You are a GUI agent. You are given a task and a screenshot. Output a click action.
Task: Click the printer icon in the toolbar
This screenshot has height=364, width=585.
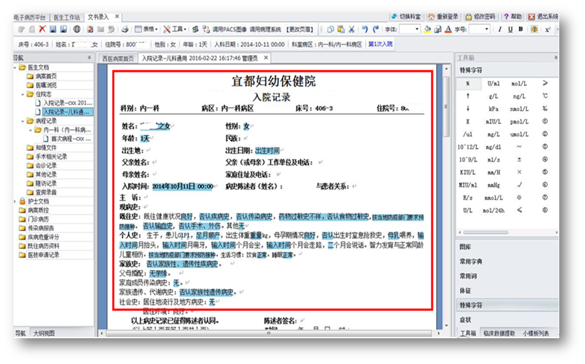pos(124,29)
